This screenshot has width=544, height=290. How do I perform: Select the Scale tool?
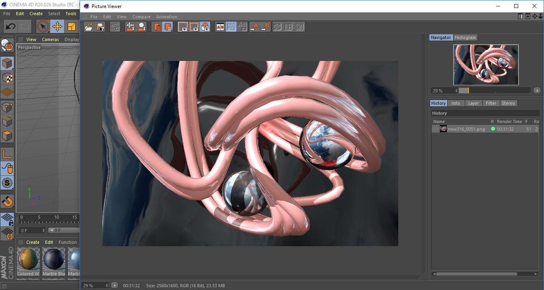[72, 27]
